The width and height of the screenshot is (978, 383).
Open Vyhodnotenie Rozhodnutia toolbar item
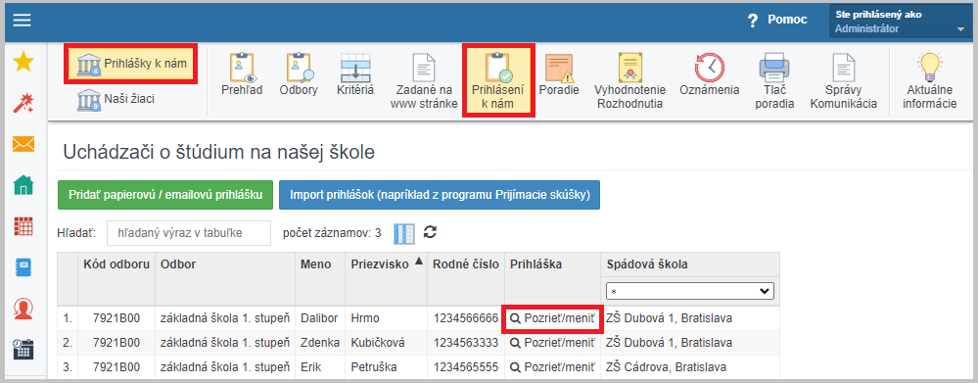(629, 81)
